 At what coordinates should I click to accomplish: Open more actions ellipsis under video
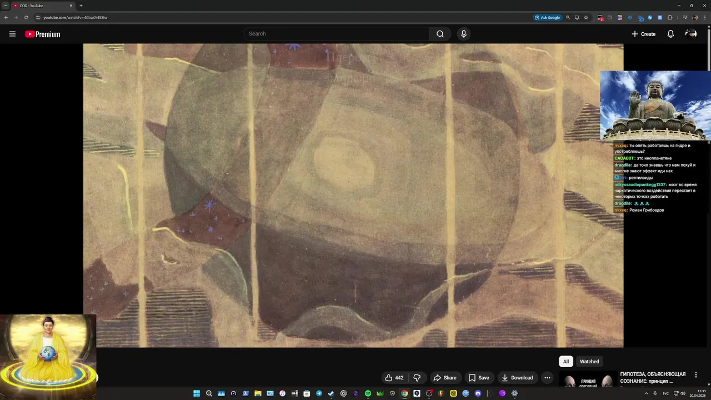coord(547,378)
